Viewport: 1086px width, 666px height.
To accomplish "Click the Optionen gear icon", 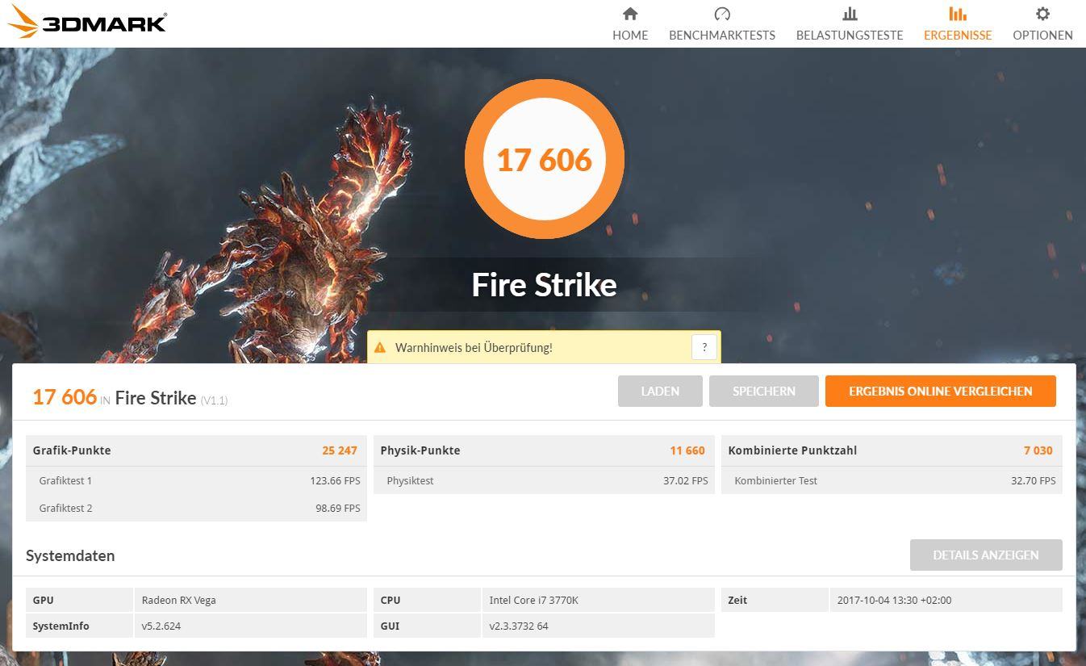I will pyautogui.click(x=1042, y=14).
